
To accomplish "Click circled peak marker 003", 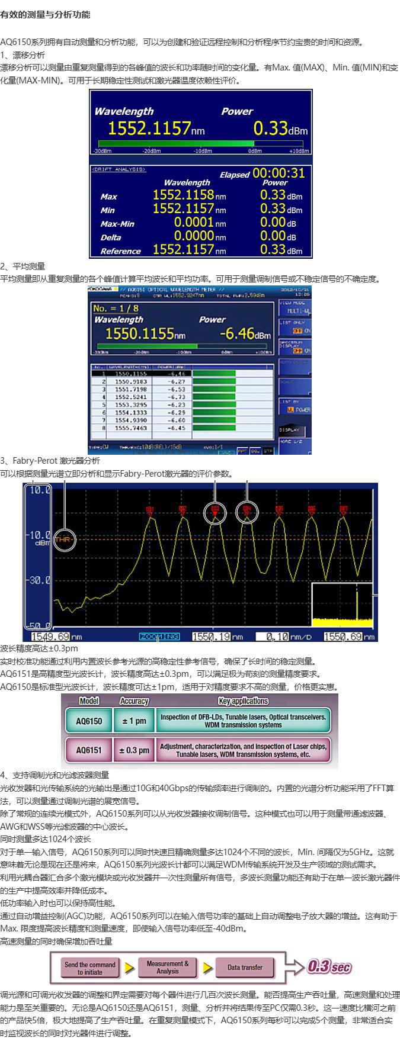I will click(215, 513).
